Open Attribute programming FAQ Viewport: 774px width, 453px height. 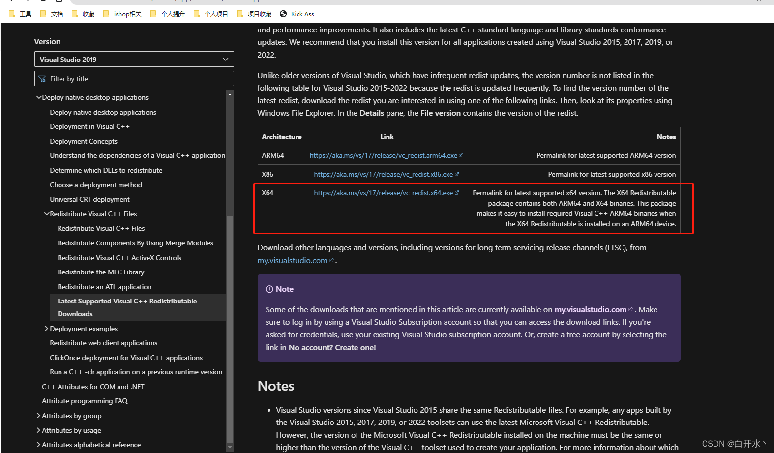[85, 401]
